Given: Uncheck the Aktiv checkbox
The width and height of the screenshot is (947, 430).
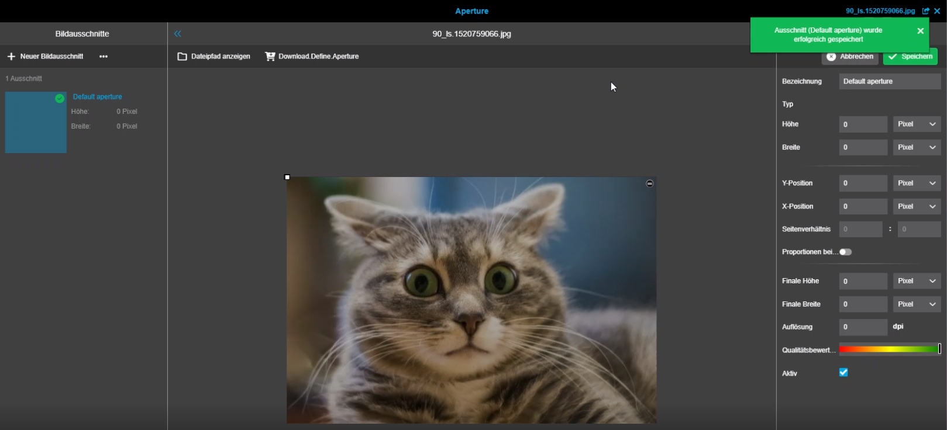Looking at the screenshot, I should click(x=843, y=373).
